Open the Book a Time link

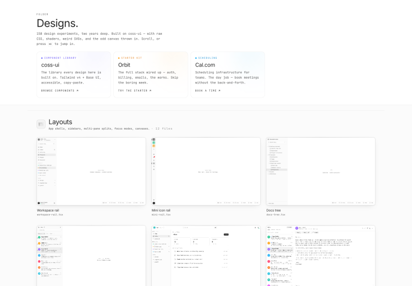[208, 91]
